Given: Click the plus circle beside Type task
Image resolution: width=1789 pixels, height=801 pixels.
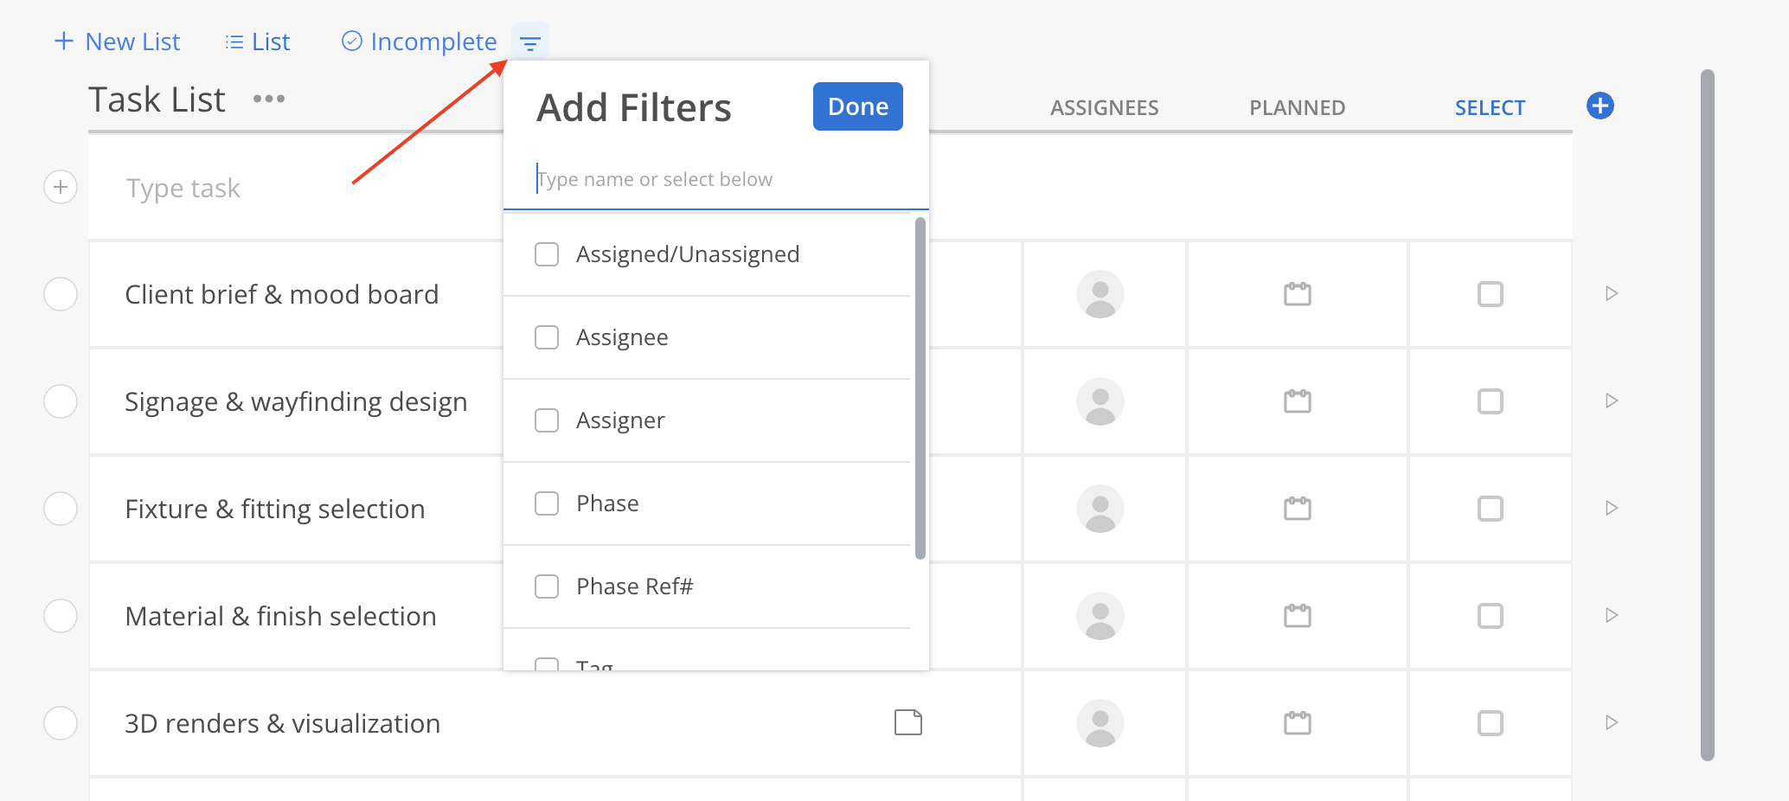Looking at the screenshot, I should pyautogui.click(x=61, y=188).
